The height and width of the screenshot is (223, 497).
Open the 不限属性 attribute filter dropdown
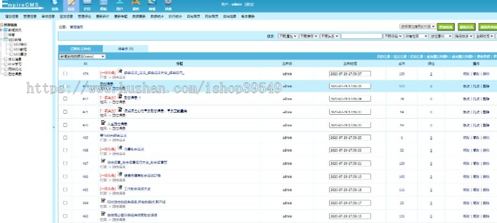288,36
